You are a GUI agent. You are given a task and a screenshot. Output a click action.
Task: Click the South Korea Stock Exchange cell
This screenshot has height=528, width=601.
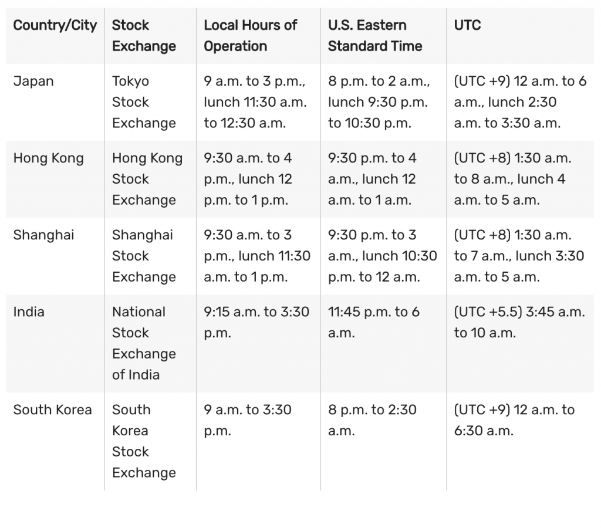pyautogui.click(x=144, y=441)
